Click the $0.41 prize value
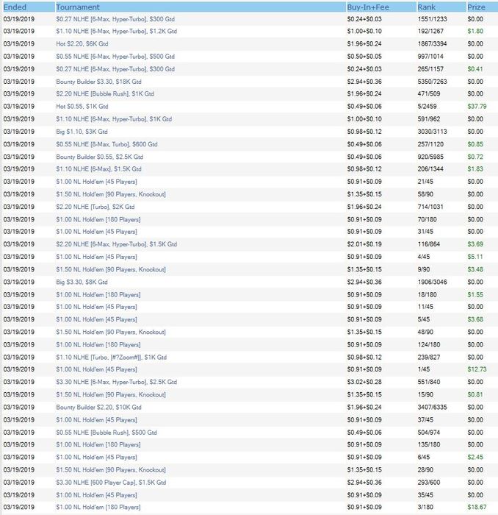Viewport: 498px width, 515px height. click(475, 69)
